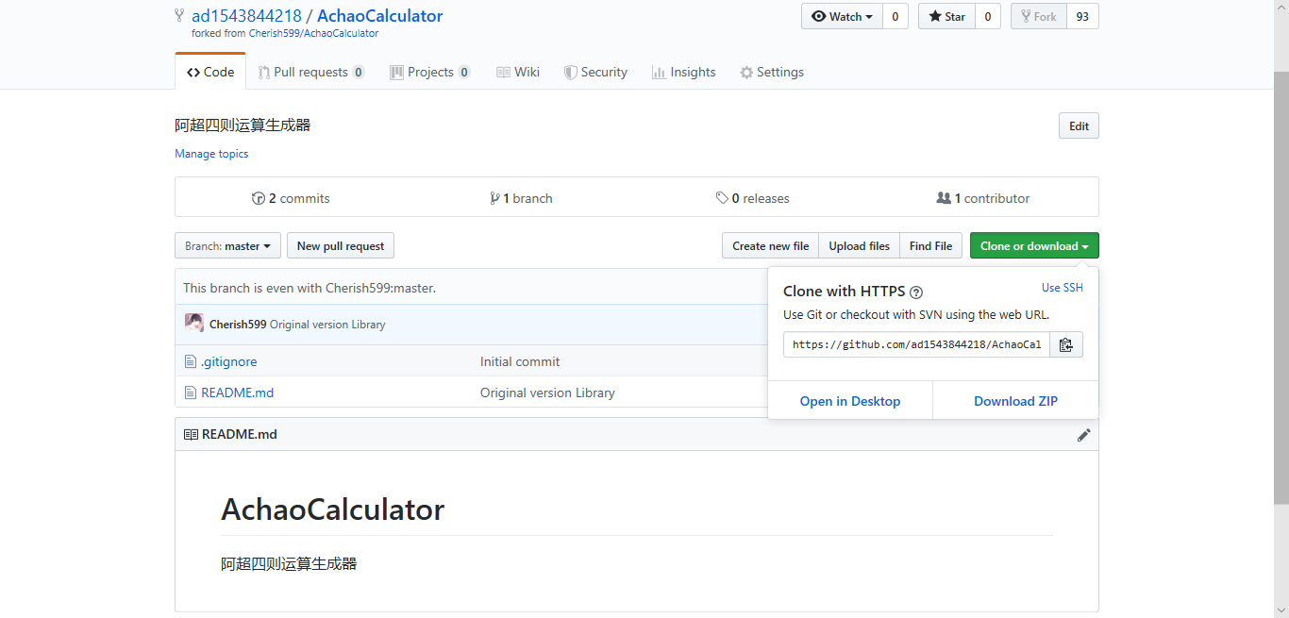Open the Security tab

(595, 72)
